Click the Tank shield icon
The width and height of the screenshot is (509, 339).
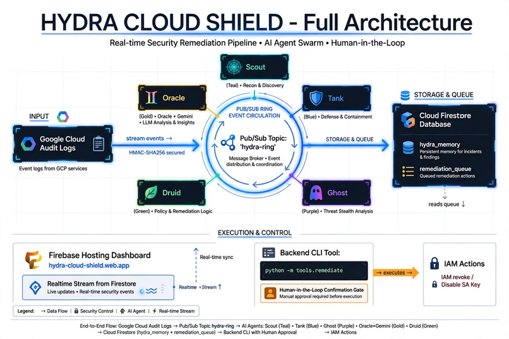316,98
